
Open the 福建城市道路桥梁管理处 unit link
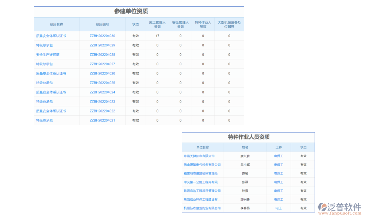[202, 173]
